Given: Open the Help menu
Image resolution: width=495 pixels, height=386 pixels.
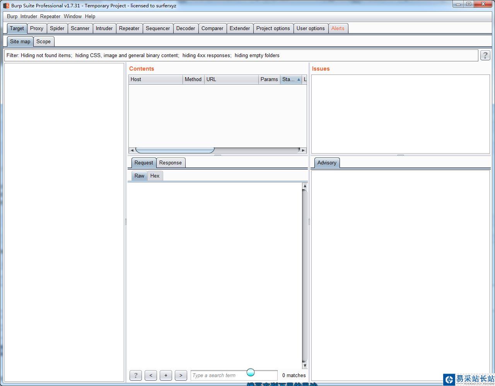Looking at the screenshot, I should click(90, 16).
